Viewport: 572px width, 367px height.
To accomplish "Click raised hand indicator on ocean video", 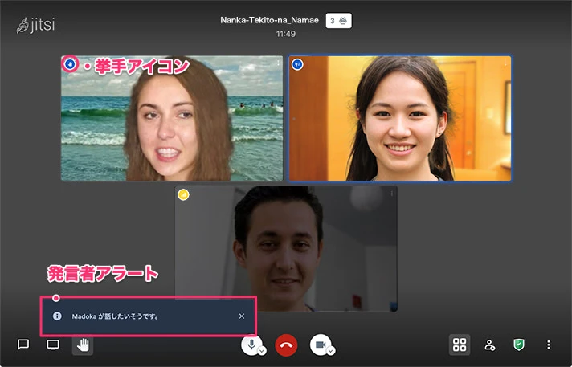I will (x=70, y=63).
